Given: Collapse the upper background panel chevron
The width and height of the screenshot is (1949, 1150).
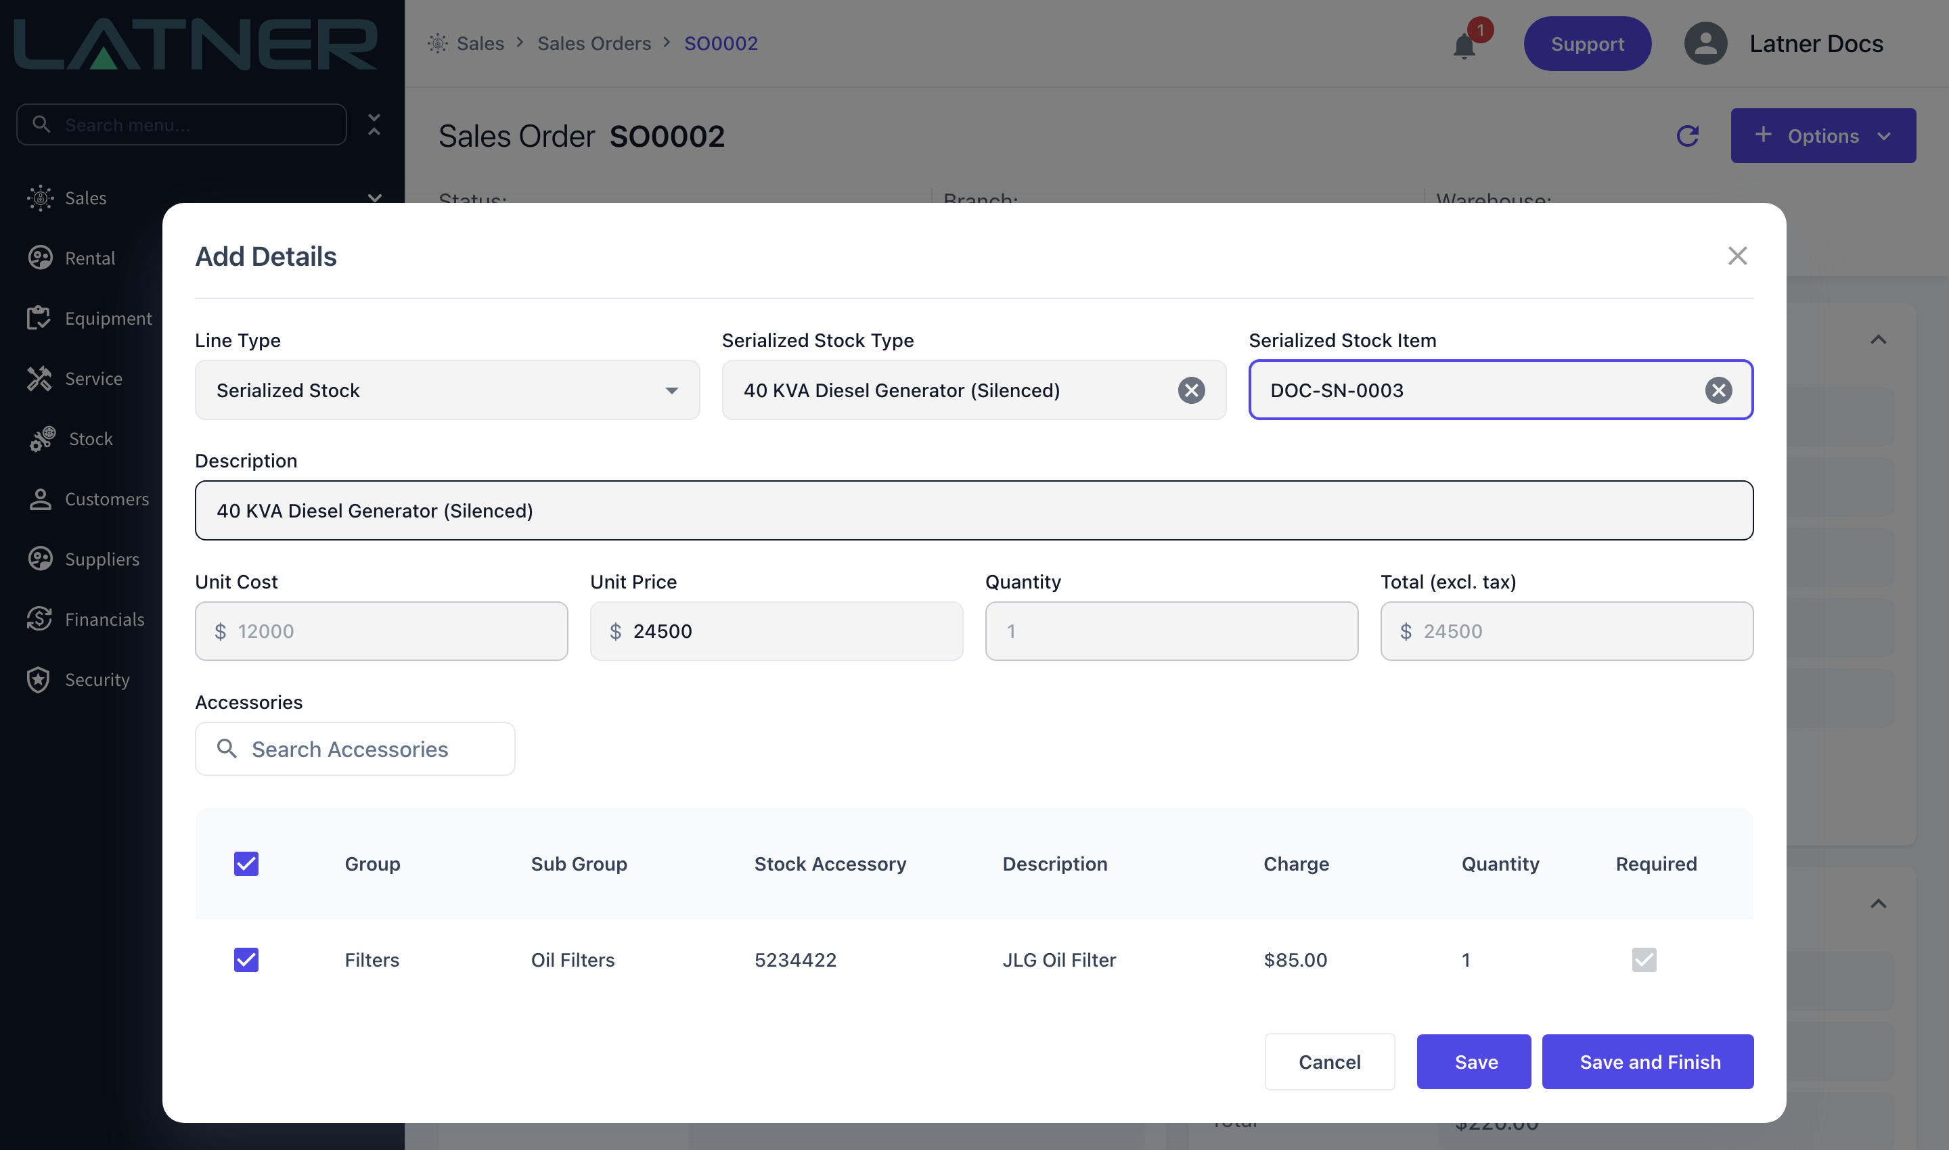Looking at the screenshot, I should click(1878, 340).
